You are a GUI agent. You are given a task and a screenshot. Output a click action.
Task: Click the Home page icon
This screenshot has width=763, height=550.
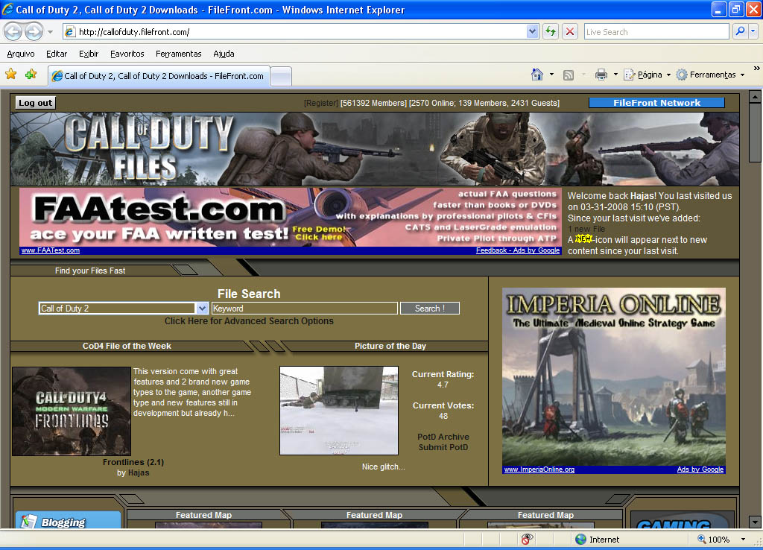(537, 75)
